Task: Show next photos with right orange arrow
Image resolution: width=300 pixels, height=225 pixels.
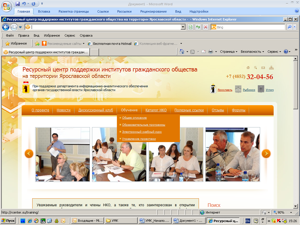Action: tap(266, 154)
